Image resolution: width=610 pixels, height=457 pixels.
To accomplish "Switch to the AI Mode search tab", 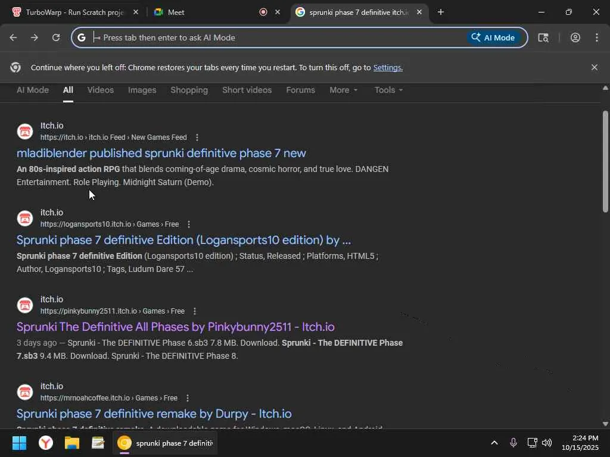I will click(x=33, y=90).
